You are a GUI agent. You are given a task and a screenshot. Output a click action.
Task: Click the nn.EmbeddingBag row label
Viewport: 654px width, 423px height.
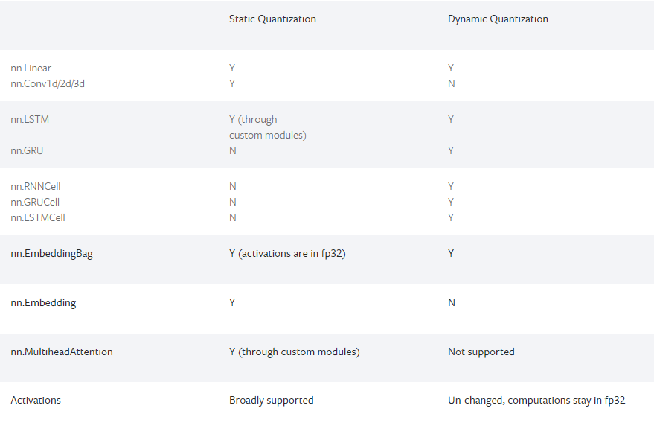point(51,254)
